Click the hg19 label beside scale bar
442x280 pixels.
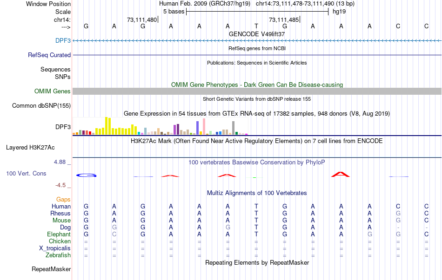coord(339,12)
